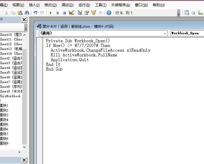Select Sheet12 in project tree
Screen dimensions: 204x164
click(x=11, y=44)
